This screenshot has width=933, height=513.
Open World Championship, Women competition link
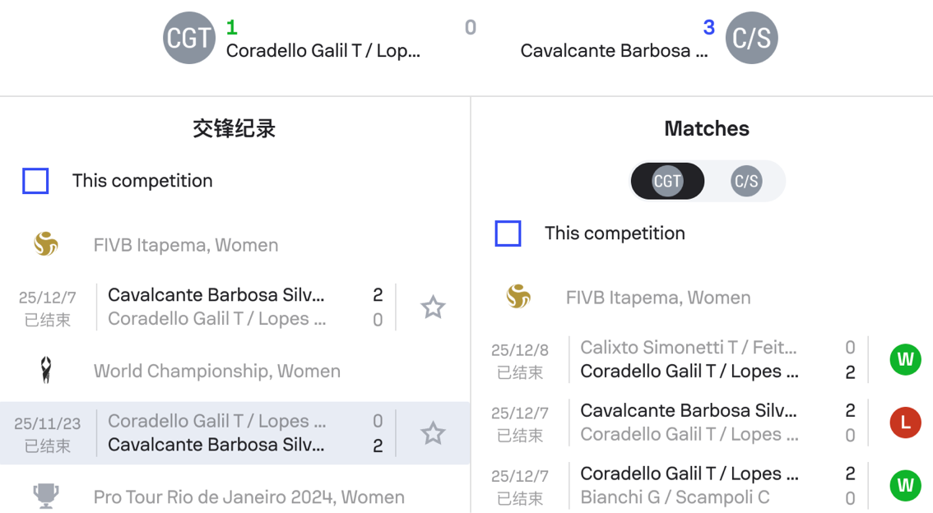[x=217, y=371]
